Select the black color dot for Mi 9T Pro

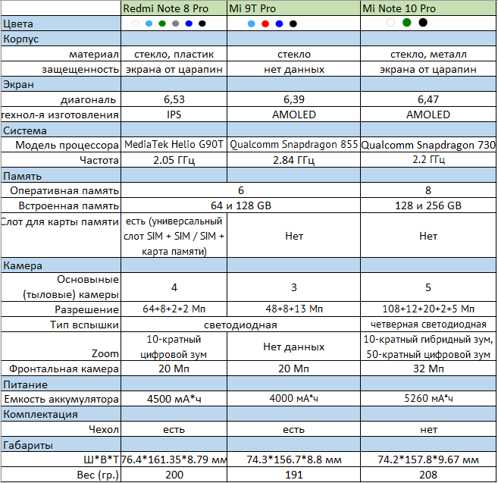coord(293,24)
